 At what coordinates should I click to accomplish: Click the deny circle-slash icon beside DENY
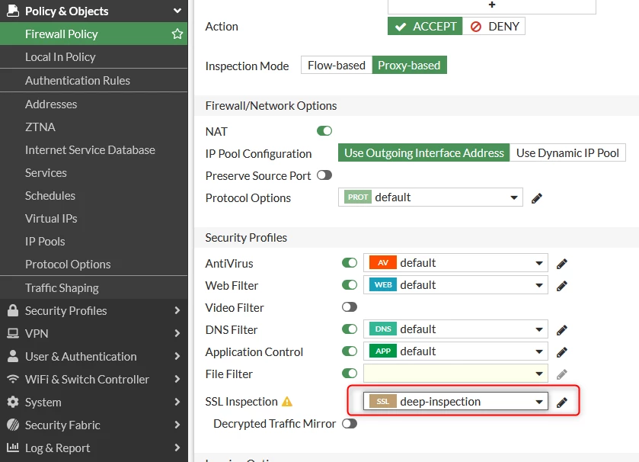coord(475,27)
